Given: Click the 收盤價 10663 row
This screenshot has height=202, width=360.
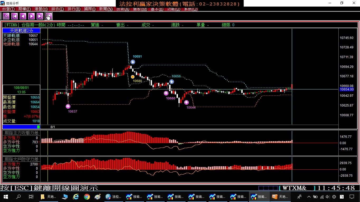Looking at the screenshot, I should [x=21, y=112].
